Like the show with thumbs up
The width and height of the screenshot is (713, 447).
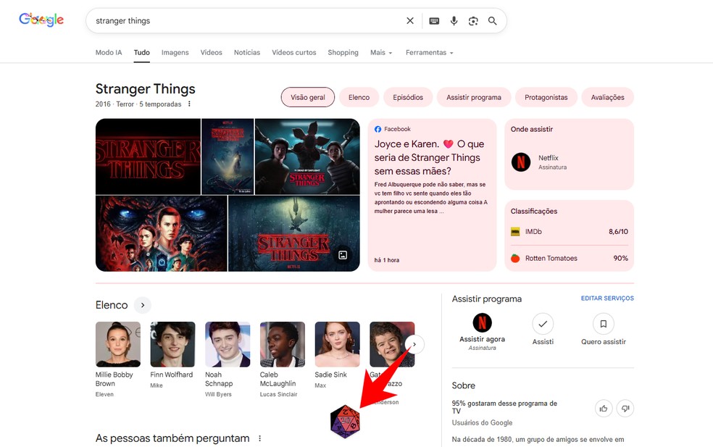tap(604, 409)
